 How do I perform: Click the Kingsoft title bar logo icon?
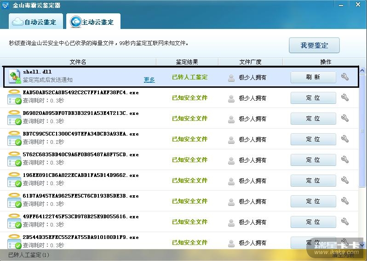click(5, 5)
